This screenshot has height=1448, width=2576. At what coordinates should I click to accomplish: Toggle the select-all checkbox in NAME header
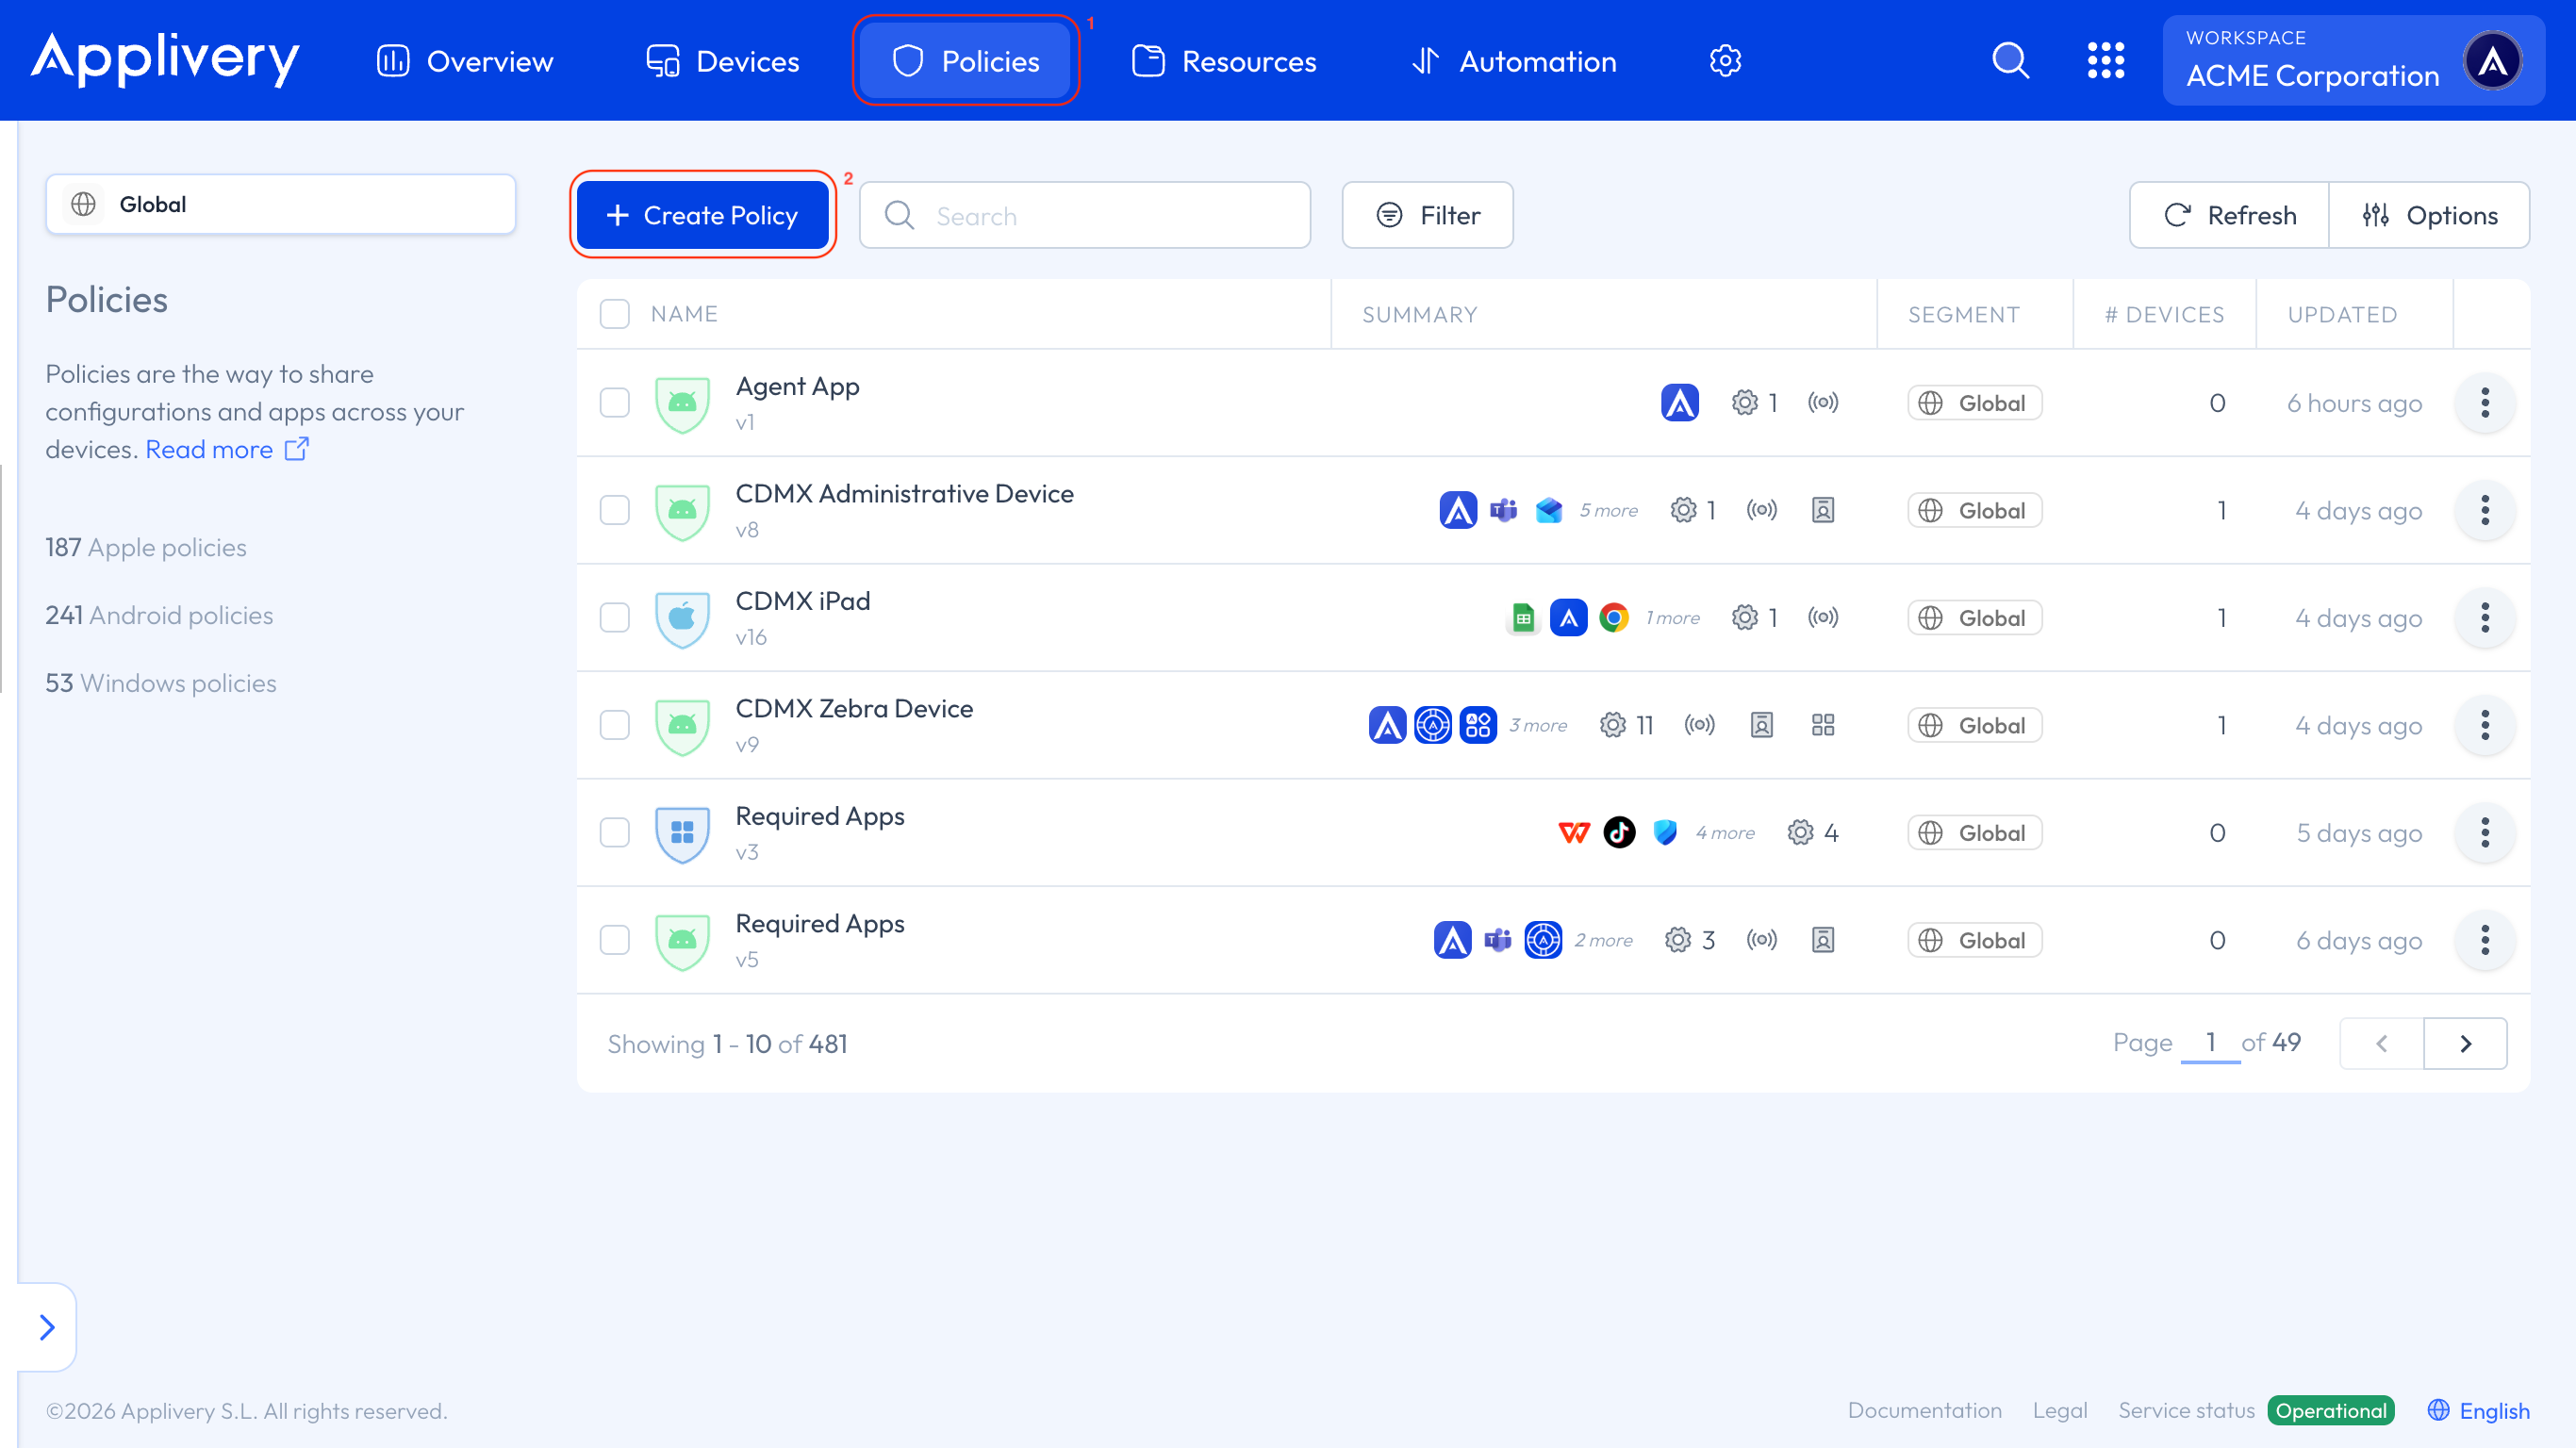point(614,314)
